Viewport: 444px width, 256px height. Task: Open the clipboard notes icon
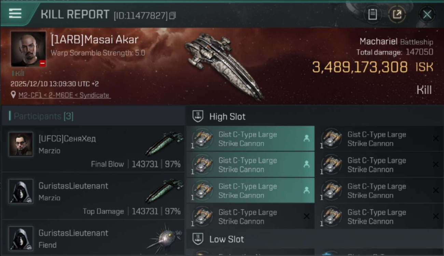click(372, 14)
